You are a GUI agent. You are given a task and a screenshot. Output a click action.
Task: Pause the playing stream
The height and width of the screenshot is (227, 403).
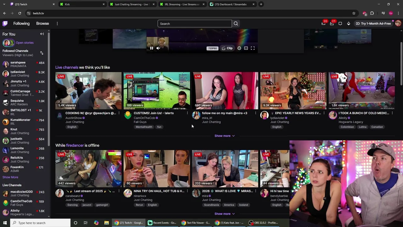coord(151,48)
